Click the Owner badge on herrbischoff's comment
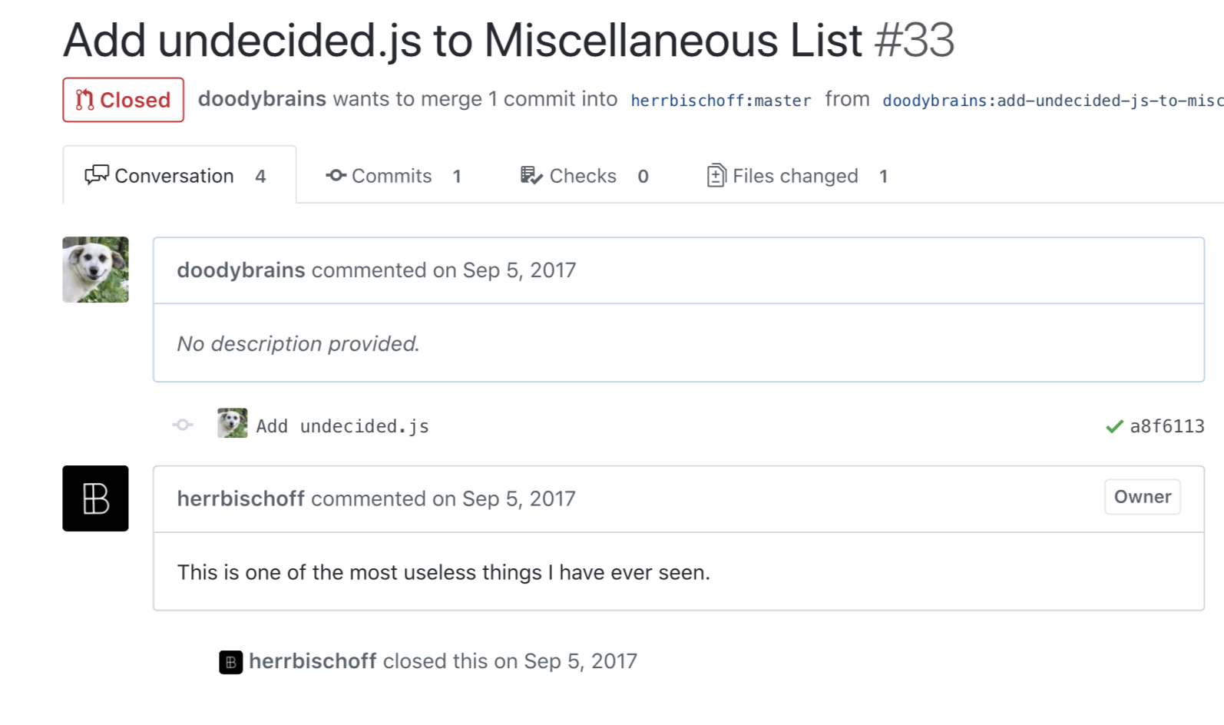Screen dimensions: 1224x725 1142,497
